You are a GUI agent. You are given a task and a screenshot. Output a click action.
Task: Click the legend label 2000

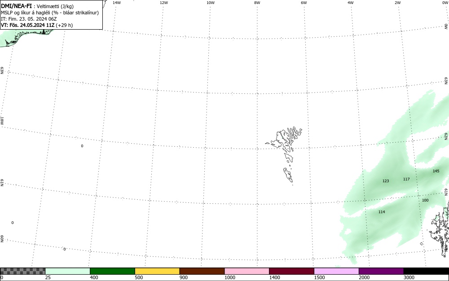tap(364, 277)
